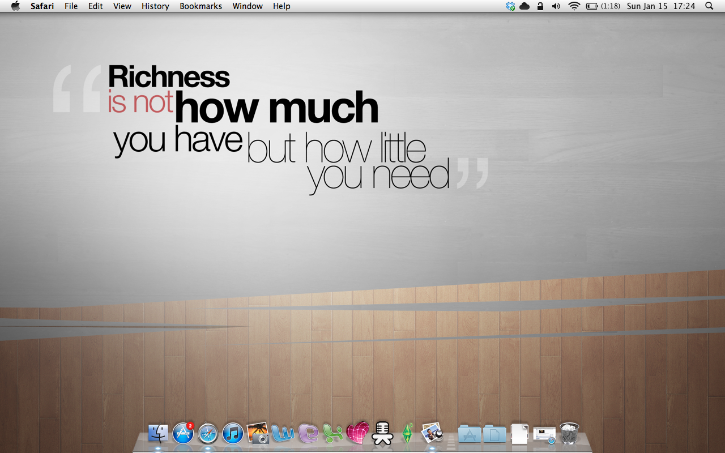Open the Trash in the Dock
This screenshot has height=453, width=725.
[x=569, y=434]
